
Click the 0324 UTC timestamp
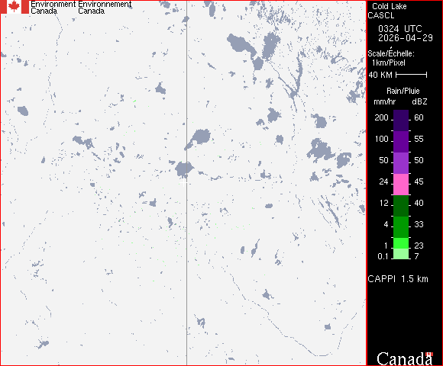[x=399, y=29]
